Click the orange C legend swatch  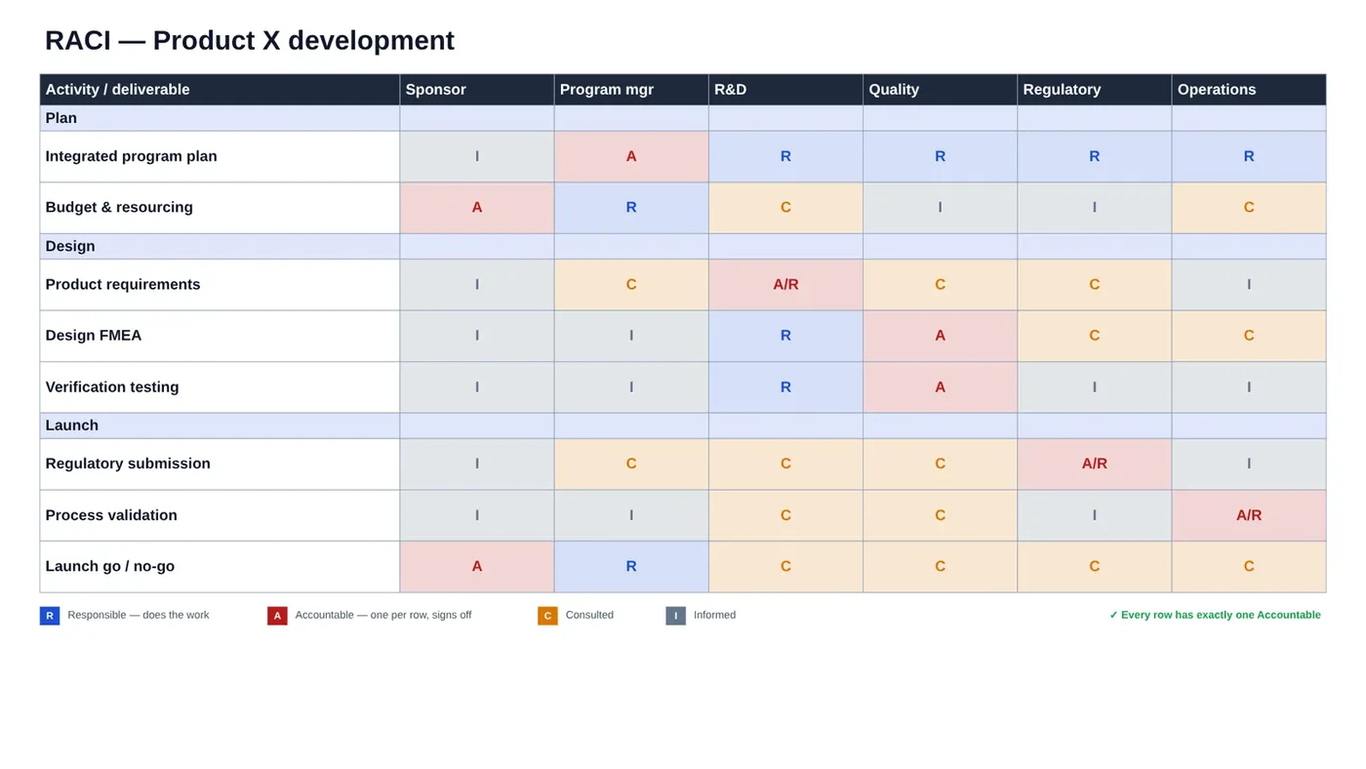tap(547, 616)
